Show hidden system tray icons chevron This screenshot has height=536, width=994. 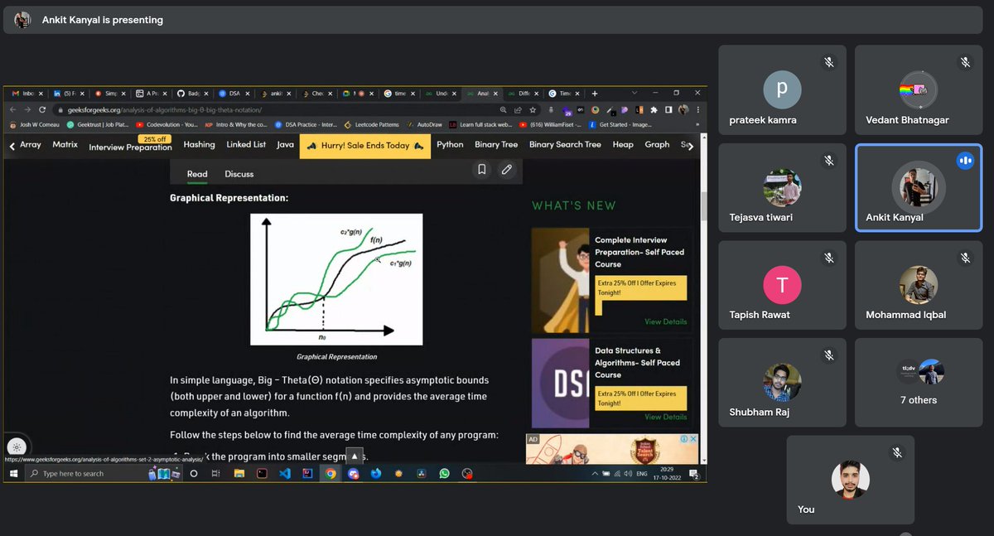pos(596,474)
